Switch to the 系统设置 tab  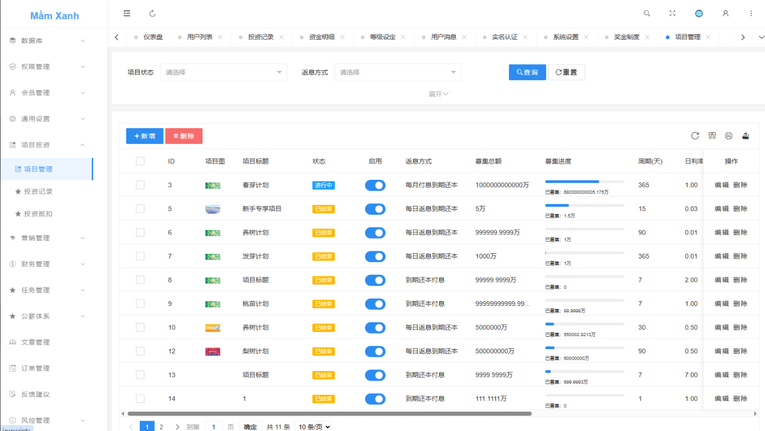click(x=566, y=37)
